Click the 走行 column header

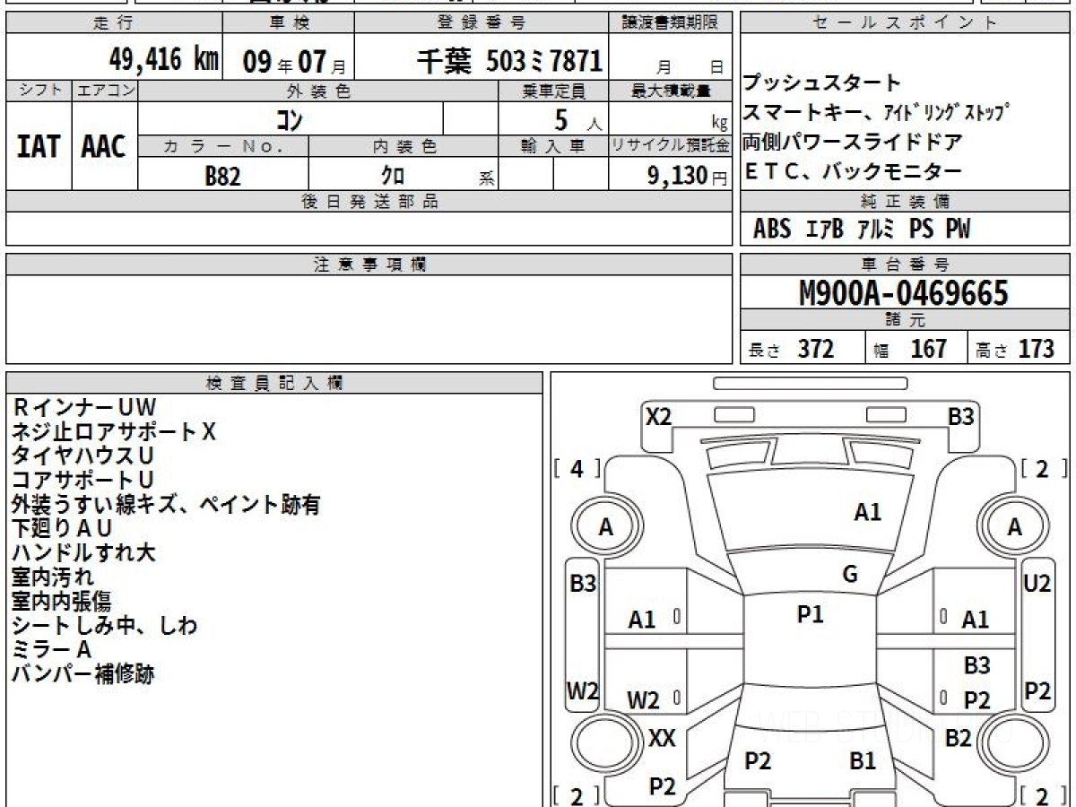[113, 23]
